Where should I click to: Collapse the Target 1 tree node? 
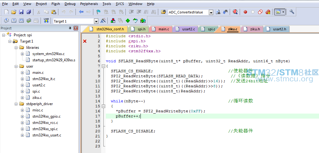point(10,41)
